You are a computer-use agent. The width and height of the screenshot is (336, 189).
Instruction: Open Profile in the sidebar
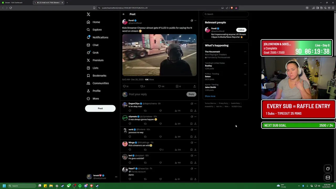tap(94, 91)
